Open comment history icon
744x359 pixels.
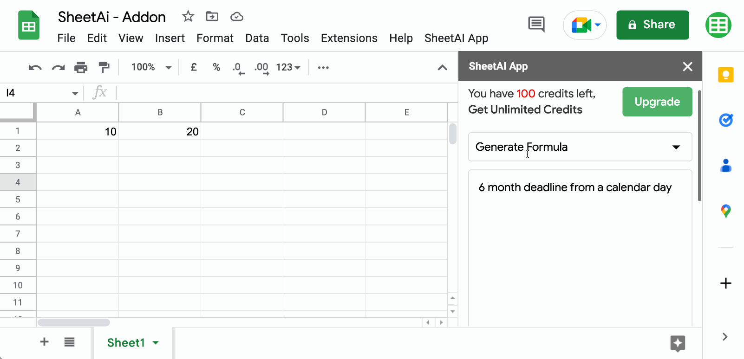(x=536, y=24)
